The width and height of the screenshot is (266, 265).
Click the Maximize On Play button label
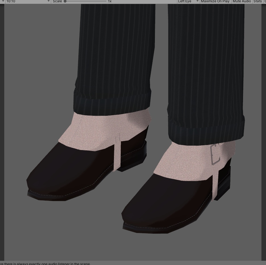point(215,1)
